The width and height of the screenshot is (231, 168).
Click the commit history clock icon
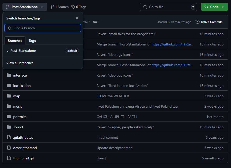click(198, 22)
